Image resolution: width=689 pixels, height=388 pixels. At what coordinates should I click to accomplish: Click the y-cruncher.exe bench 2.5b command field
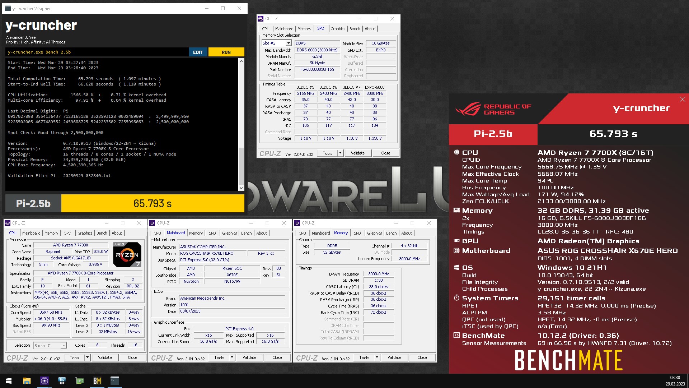[x=97, y=52]
